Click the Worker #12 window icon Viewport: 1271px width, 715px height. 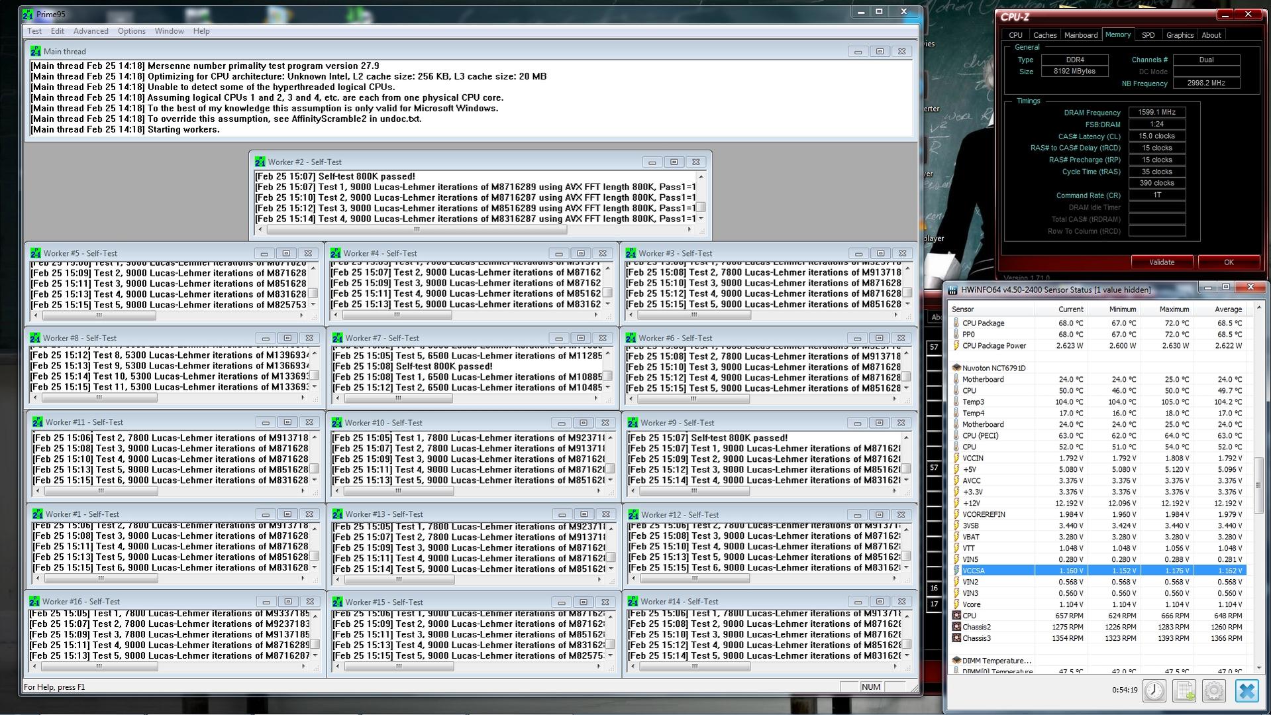tap(633, 515)
